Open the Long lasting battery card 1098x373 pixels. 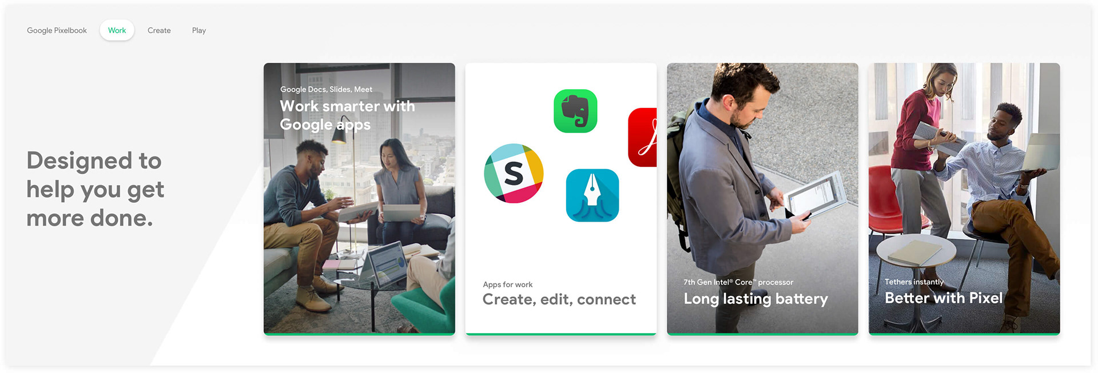pyautogui.click(x=762, y=199)
